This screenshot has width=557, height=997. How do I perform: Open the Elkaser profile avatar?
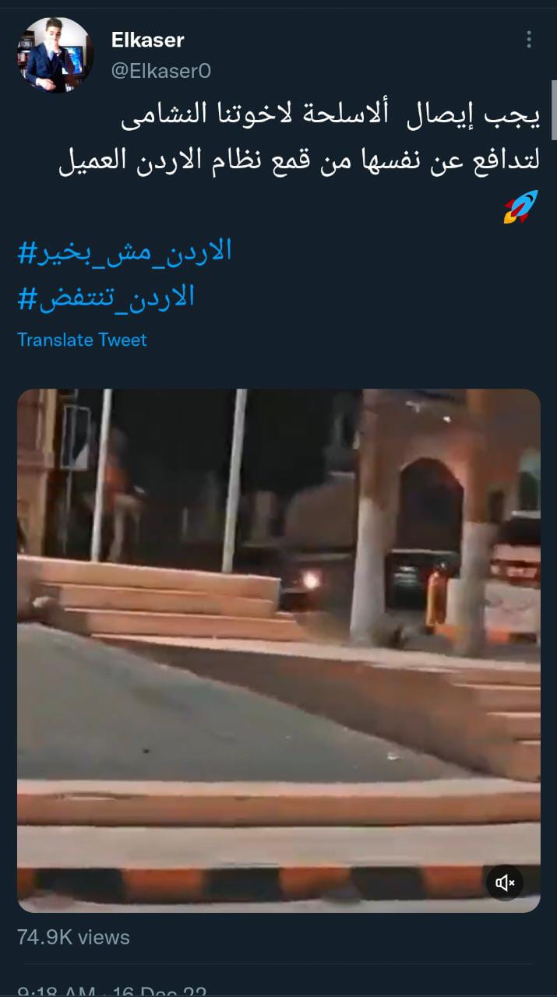[x=55, y=55]
